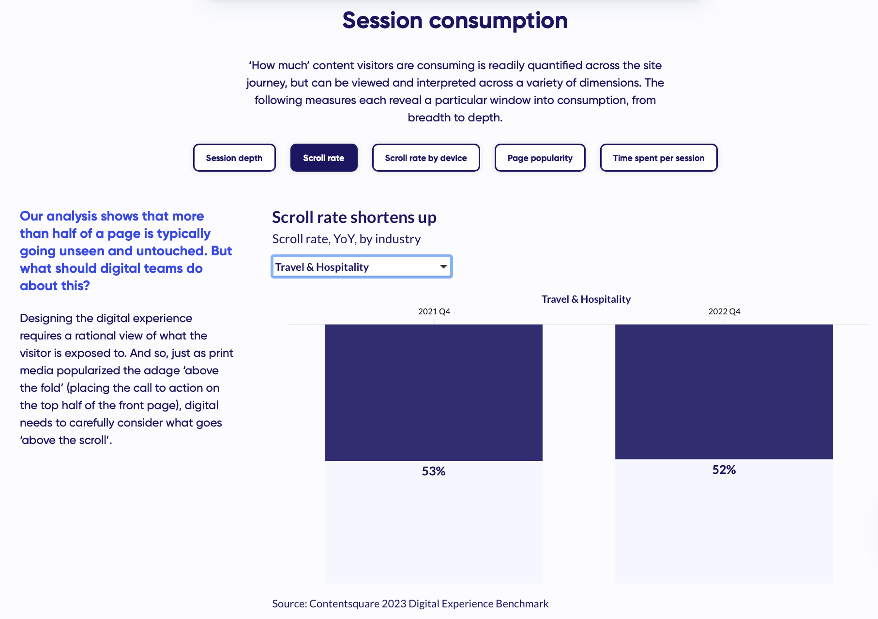Select the 52% data label
The image size is (878, 619).
click(724, 470)
